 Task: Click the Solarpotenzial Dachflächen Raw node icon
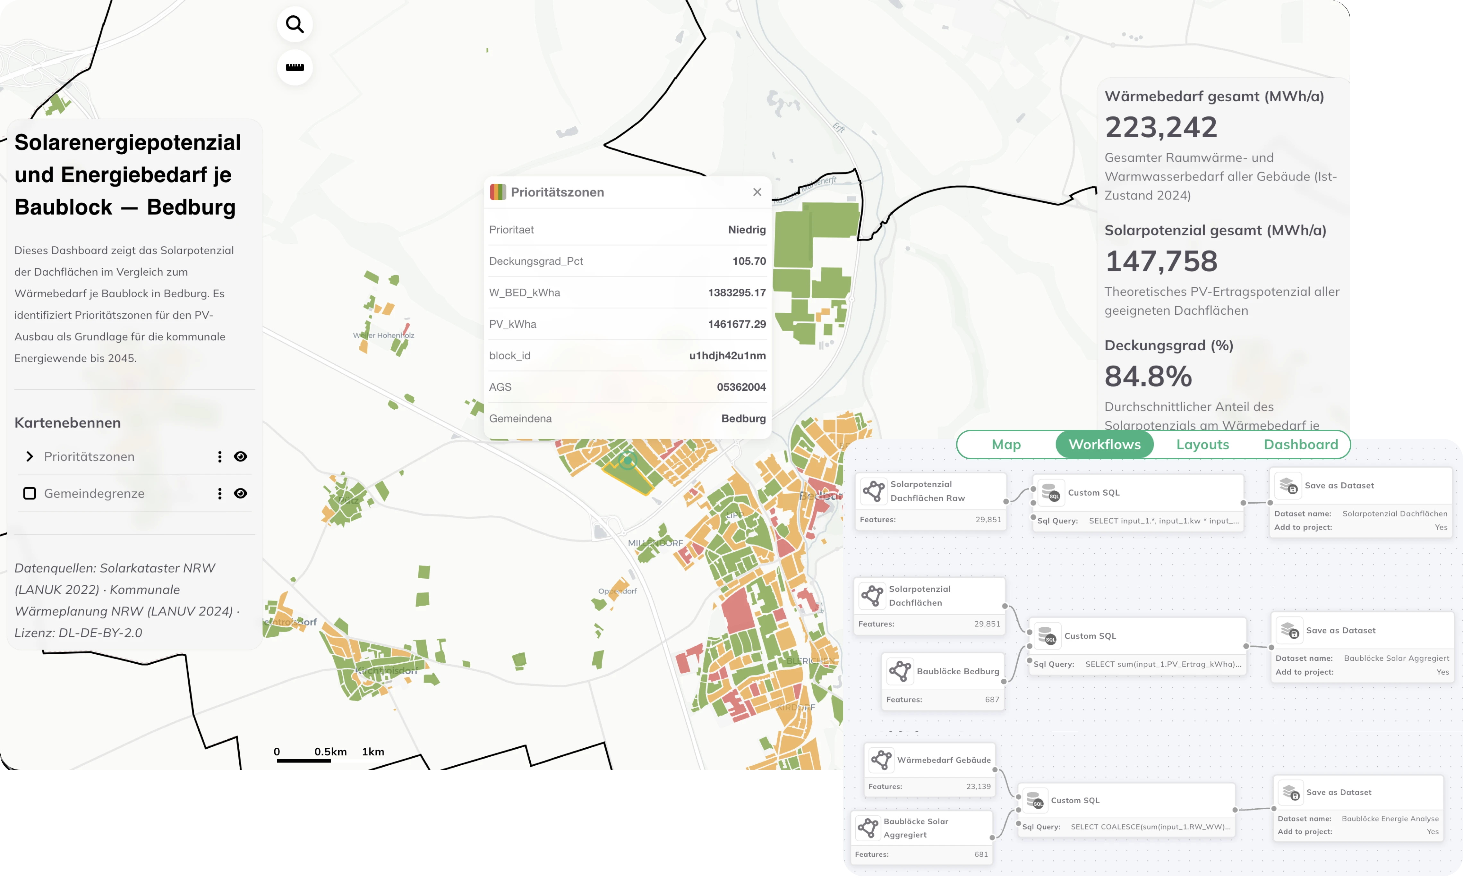[874, 491]
